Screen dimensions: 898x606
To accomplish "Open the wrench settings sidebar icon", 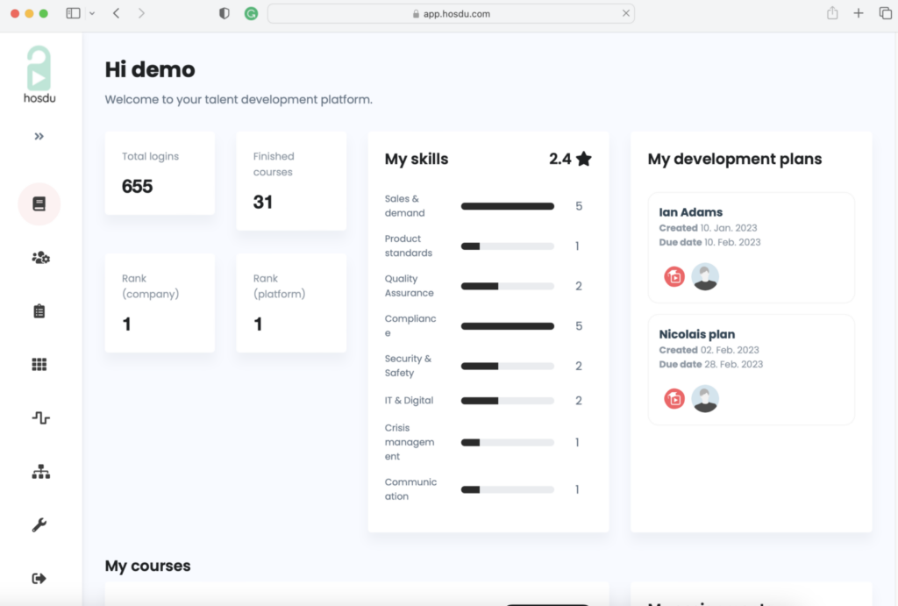I will pyautogui.click(x=39, y=525).
